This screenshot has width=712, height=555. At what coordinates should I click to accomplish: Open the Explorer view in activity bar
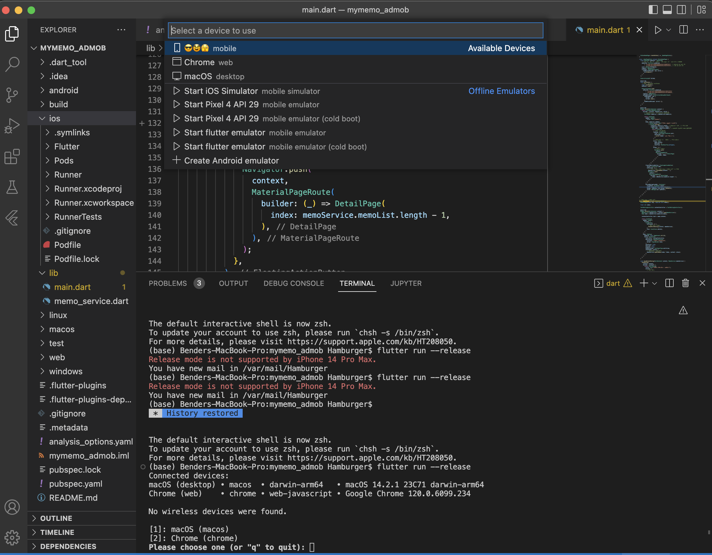click(x=12, y=34)
